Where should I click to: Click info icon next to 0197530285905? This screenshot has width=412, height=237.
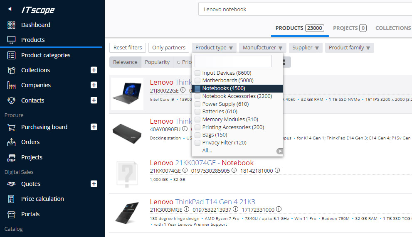pos(234,170)
